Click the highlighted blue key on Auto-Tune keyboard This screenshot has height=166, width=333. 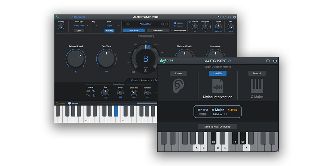116,111
